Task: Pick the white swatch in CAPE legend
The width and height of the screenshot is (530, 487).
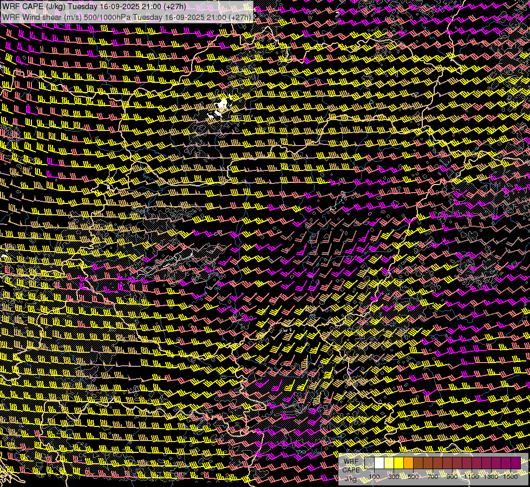Action: click(x=379, y=463)
